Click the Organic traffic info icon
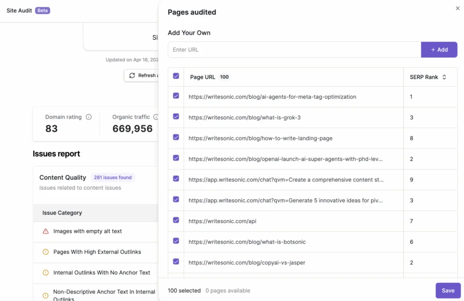 tap(156, 117)
